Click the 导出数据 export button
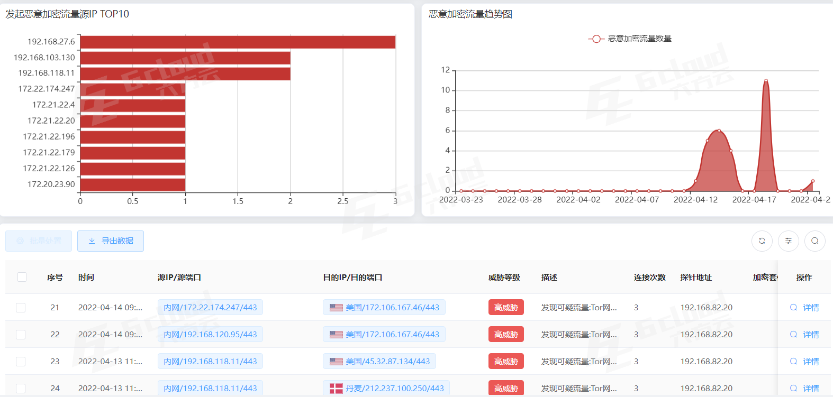 pos(111,241)
